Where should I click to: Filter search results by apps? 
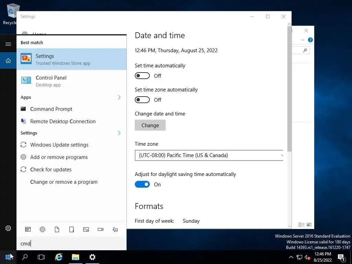28,229
